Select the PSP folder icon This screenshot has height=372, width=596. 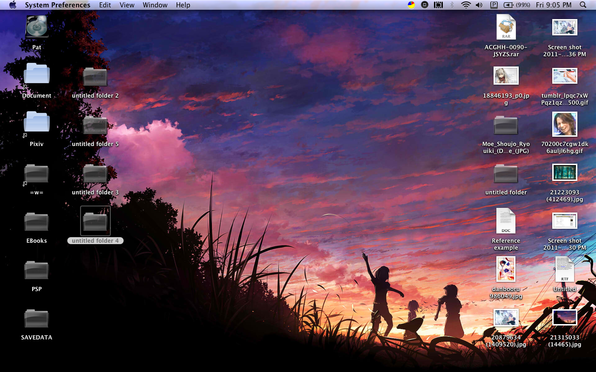click(37, 270)
